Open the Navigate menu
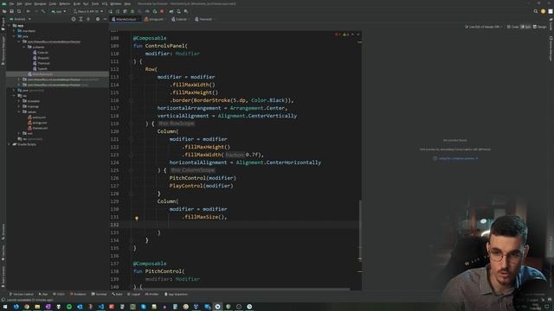554x311 pixels. point(41,3)
